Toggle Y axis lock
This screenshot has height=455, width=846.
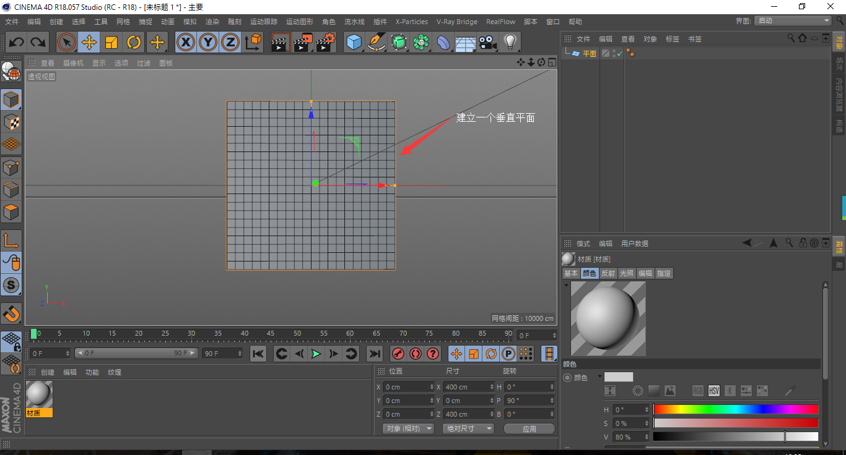(x=208, y=42)
